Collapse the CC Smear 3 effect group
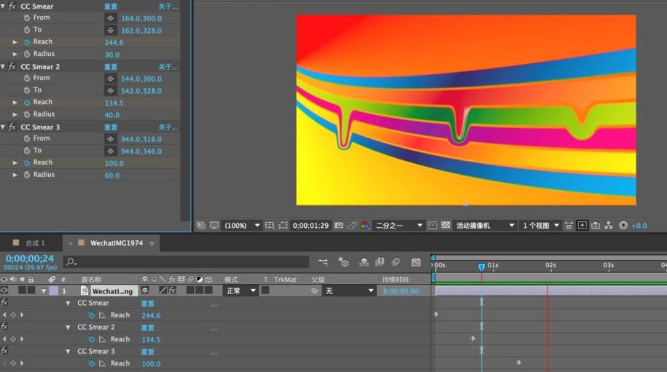Screen dimensions: 667x372 pyautogui.click(x=3, y=127)
